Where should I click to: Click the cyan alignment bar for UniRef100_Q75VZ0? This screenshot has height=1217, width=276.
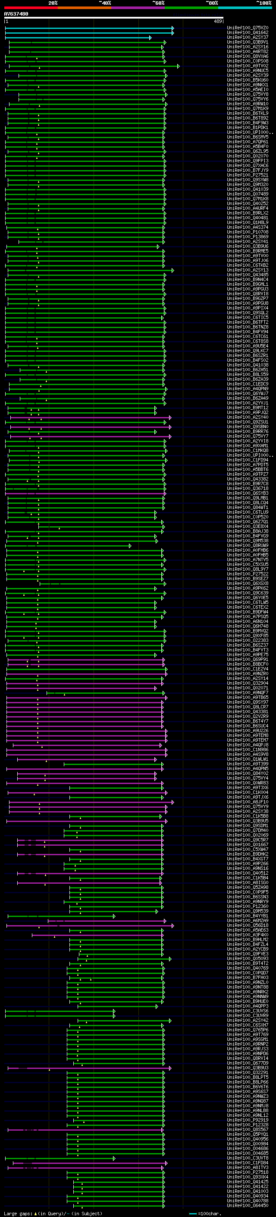(x=89, y=28)
